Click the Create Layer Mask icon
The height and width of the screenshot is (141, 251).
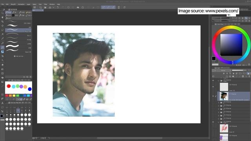coord(243,76)
